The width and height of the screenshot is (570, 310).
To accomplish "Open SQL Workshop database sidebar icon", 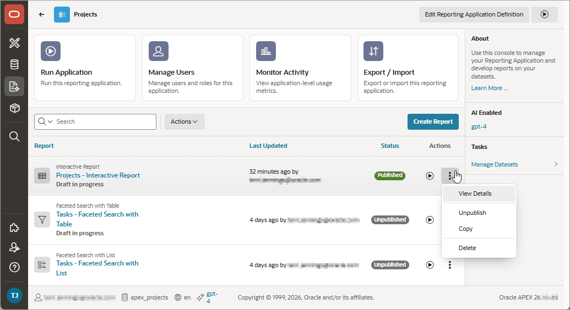I will [14, 65].
